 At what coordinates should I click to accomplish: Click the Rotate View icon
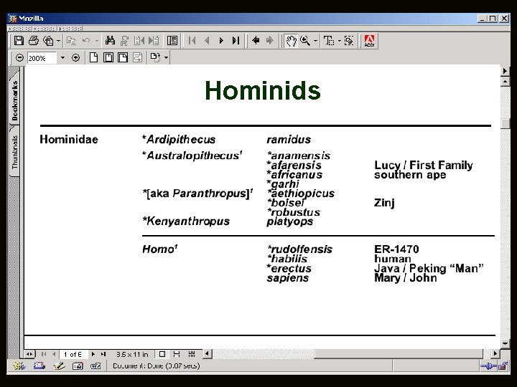[155, 57]
